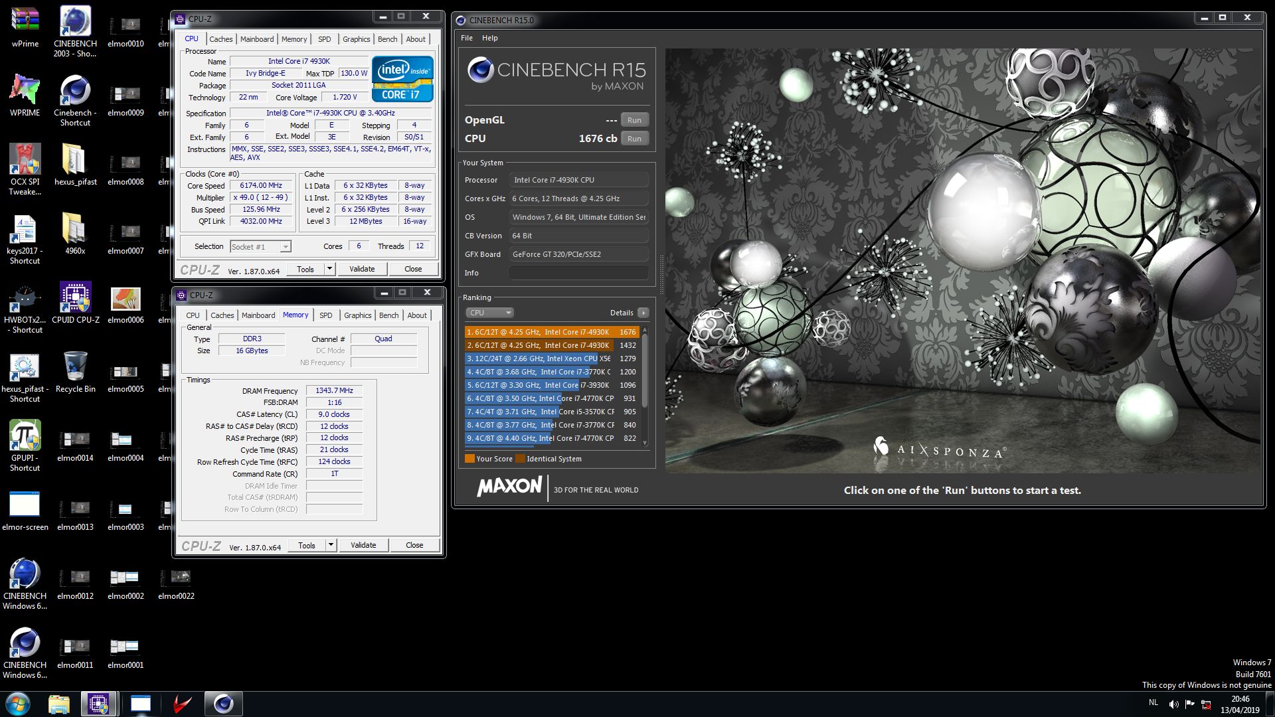
Task: Expand the ranking Details arrow
Action: click(643, 313)
